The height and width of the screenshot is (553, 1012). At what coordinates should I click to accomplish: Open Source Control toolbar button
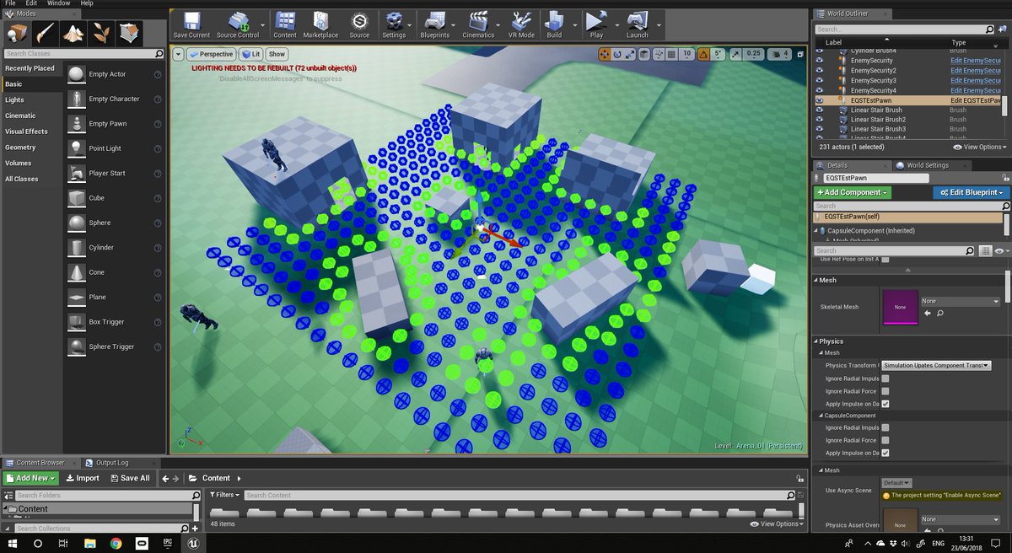tap(238, 24)
